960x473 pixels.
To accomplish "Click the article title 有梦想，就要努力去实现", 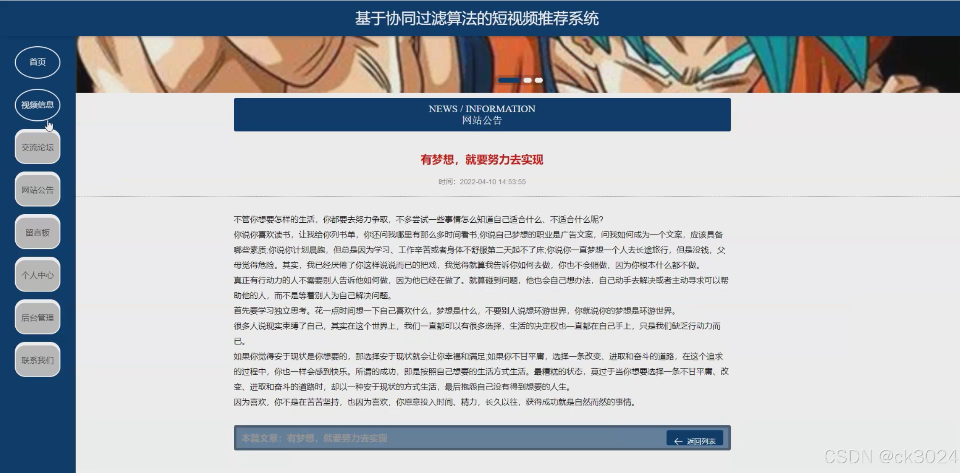I will [481, 160].
